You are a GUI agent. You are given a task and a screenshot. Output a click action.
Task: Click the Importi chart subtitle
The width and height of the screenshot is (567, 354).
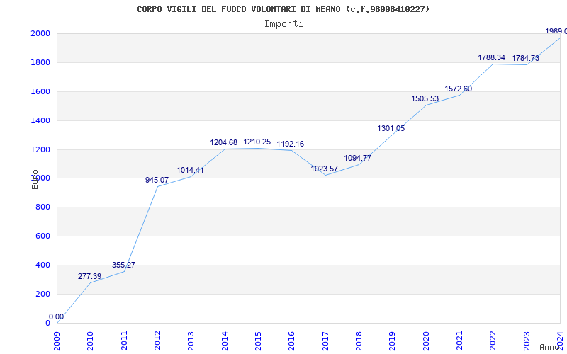pyautogui.click(x=283, y=23)
